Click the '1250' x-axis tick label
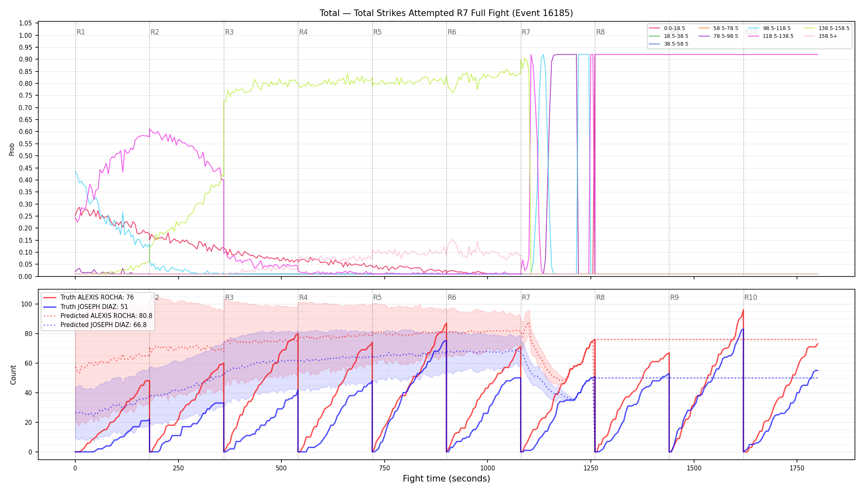The image size is (864, 493). (591, 468)
